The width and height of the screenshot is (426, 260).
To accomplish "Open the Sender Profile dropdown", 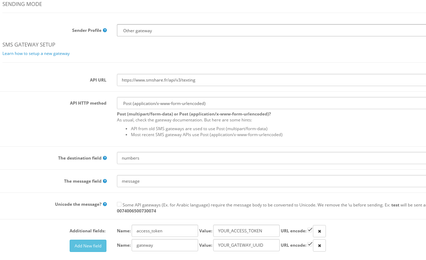I will coord(271,30).
